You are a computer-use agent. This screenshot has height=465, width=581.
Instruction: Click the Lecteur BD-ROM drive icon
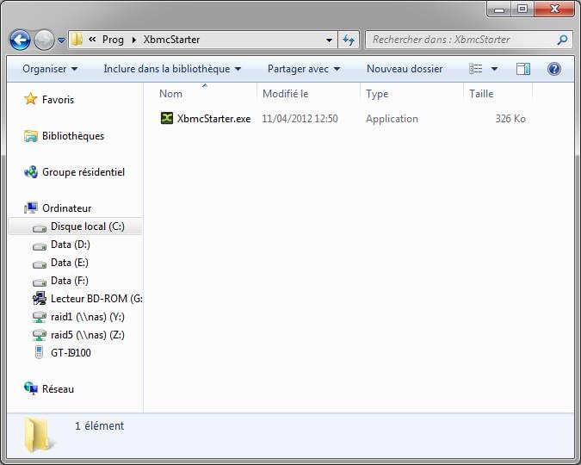coord(39,299)
